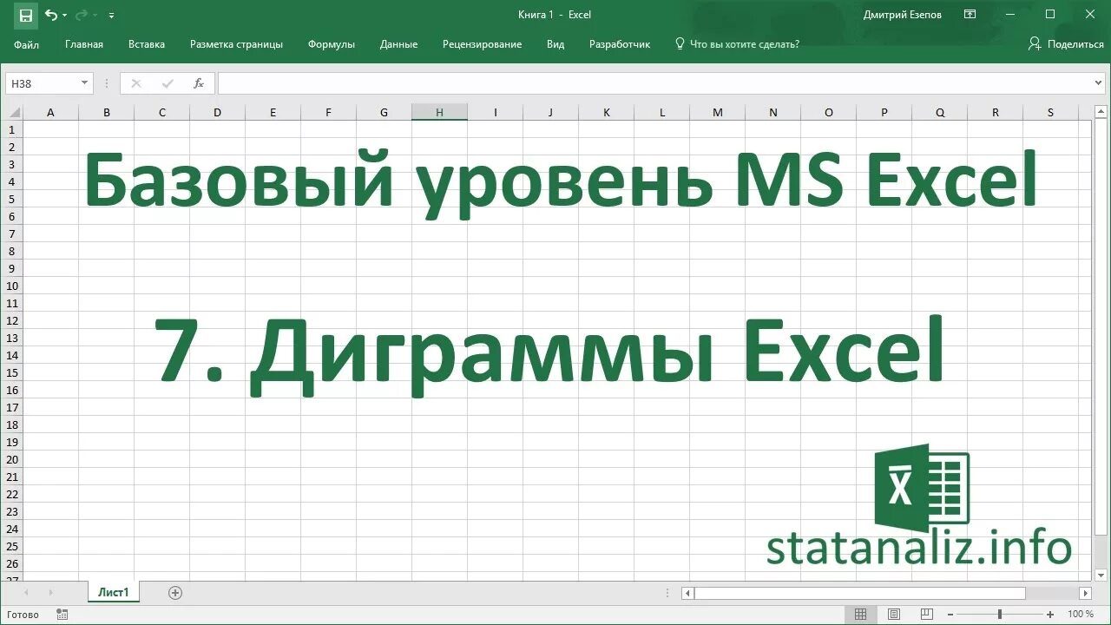1111x625 pixels.
Task: Click the user name Дмитрий Езепов
Action: [903, 15]
